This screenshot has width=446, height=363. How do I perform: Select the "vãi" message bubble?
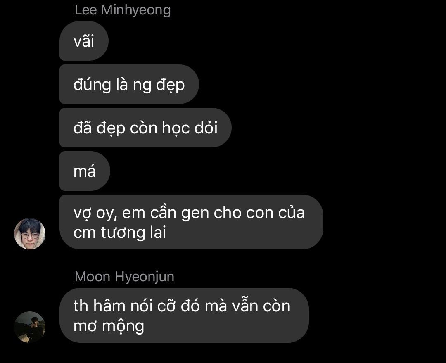coord(84,41)
